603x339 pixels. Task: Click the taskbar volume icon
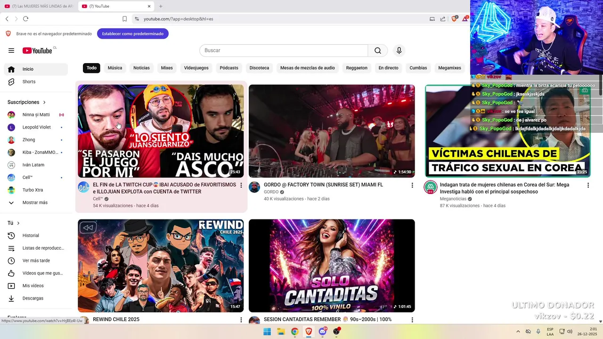[x=569, y=331]
